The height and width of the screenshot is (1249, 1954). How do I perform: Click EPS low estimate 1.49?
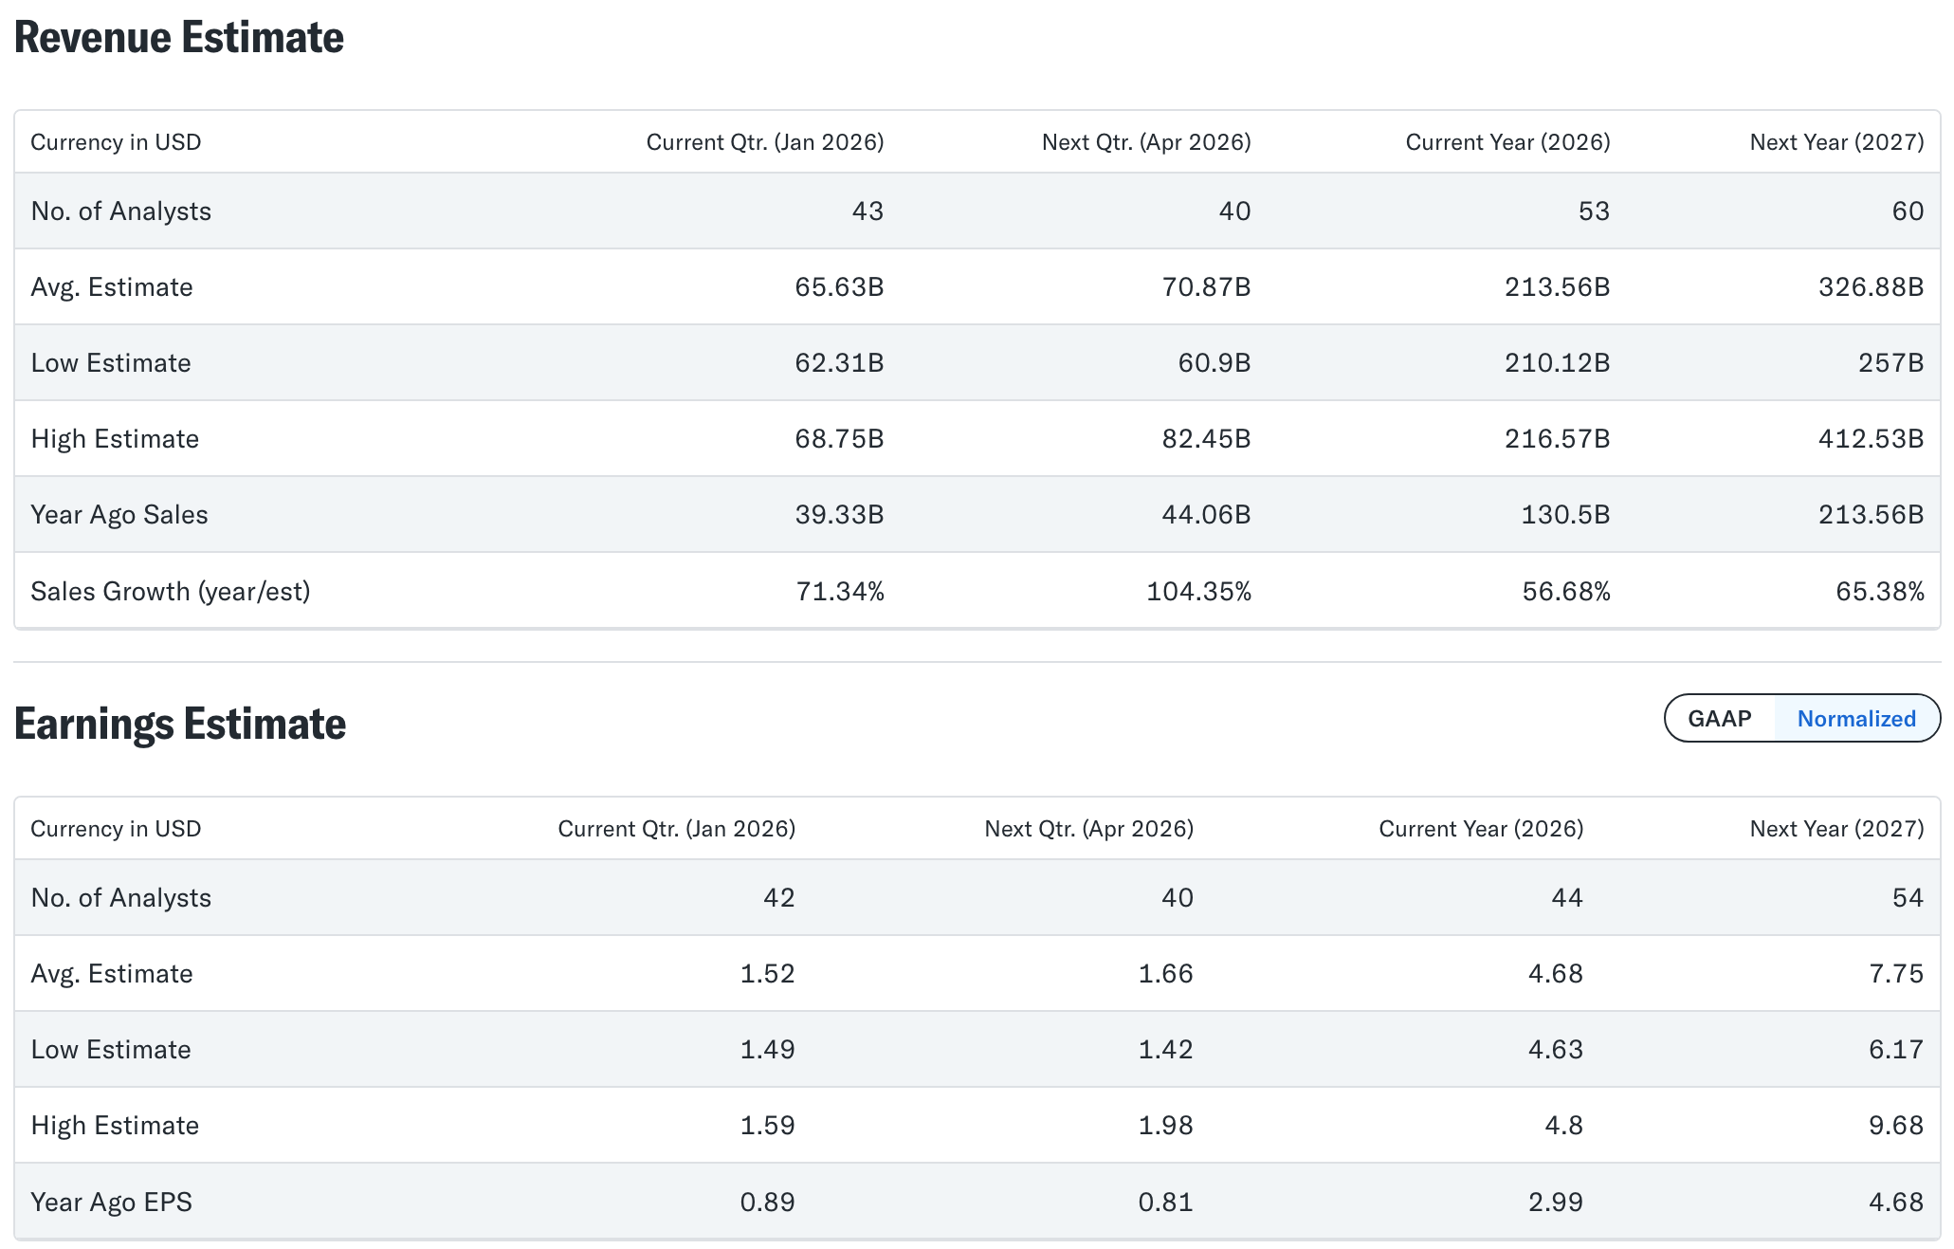(x=767, y=1049)
